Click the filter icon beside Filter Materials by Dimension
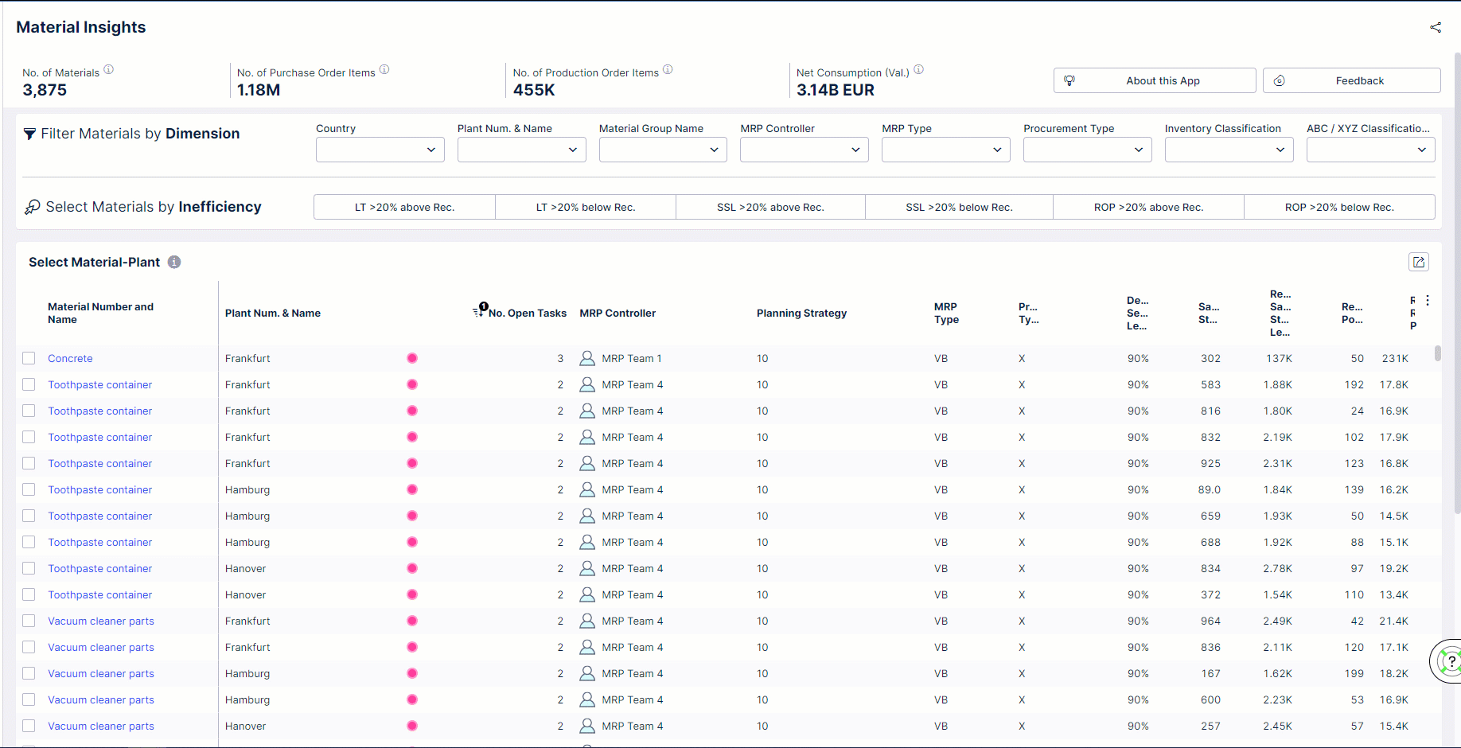Viewport: 1461px width, 748px height. click(x=30, y=133)
